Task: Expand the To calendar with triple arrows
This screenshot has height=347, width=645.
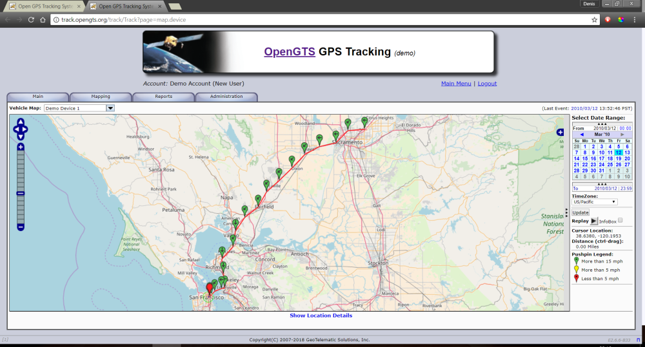Action: pyautogui.click(x=602, y=184)
